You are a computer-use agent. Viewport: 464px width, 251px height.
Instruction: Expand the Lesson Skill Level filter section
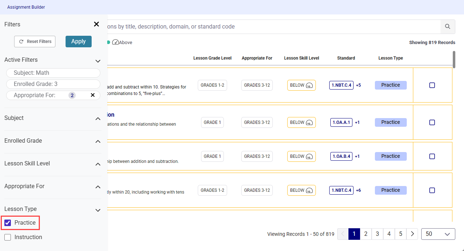coord(98,164)
